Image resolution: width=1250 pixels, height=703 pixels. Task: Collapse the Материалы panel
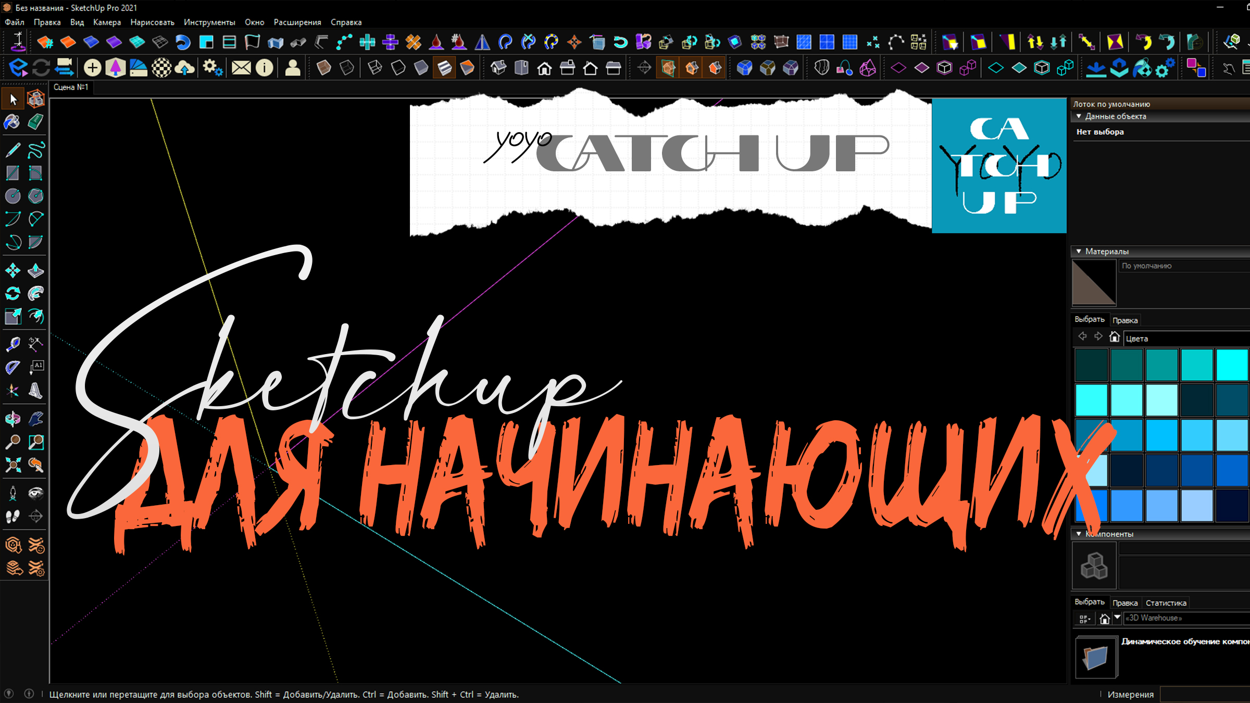tap(1079, 252)
